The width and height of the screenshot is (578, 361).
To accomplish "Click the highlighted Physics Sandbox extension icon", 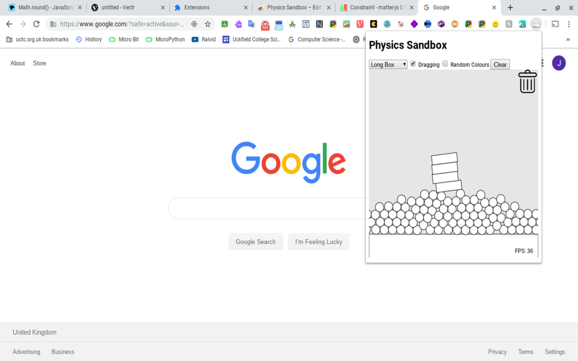I will 536,24.
